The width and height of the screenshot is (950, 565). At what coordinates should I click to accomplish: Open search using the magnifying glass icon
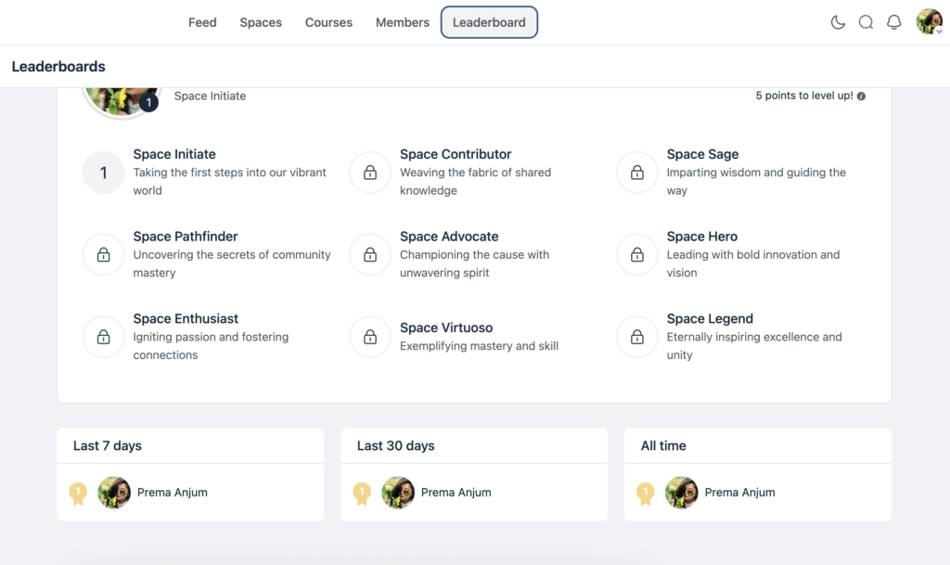point(866,22)
